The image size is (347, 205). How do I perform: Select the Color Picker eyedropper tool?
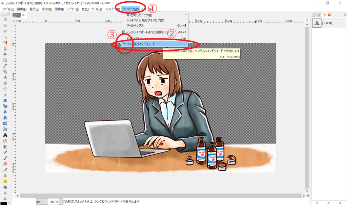coord(5,66)
